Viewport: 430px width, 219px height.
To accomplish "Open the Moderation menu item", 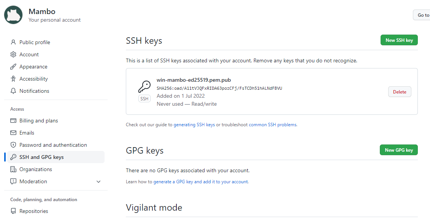I will 33,181.
